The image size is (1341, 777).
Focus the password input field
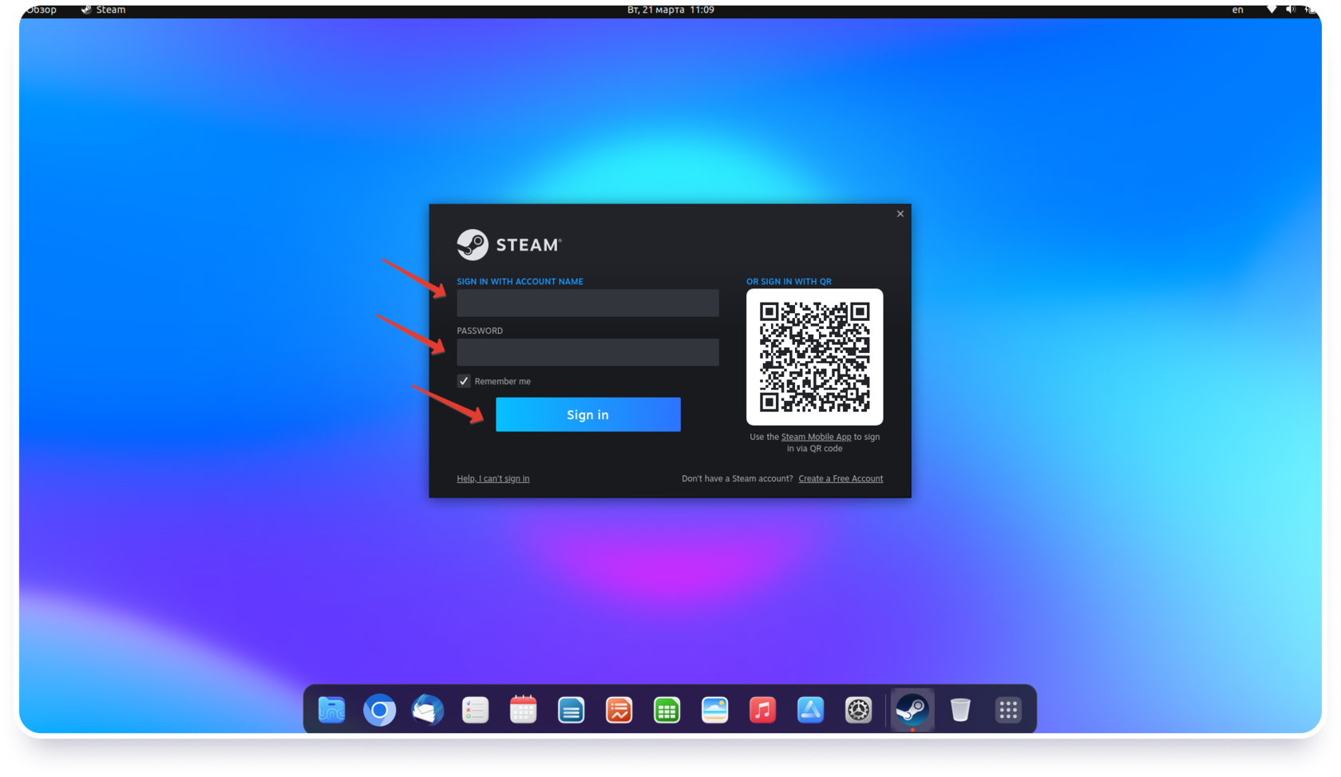point(587,352)
